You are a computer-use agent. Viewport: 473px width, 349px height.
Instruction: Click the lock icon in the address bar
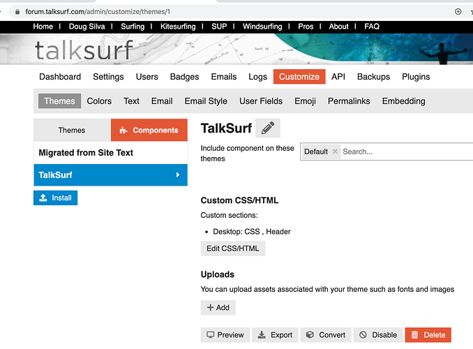[17, 12]
